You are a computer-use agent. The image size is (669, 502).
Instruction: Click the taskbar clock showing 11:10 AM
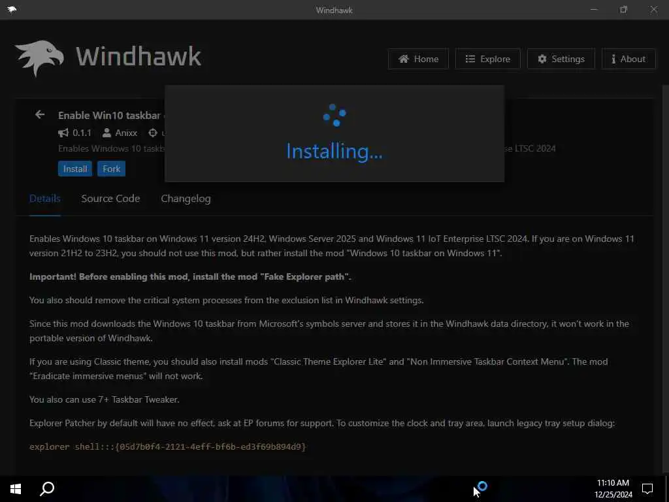[x=613, y=489]
